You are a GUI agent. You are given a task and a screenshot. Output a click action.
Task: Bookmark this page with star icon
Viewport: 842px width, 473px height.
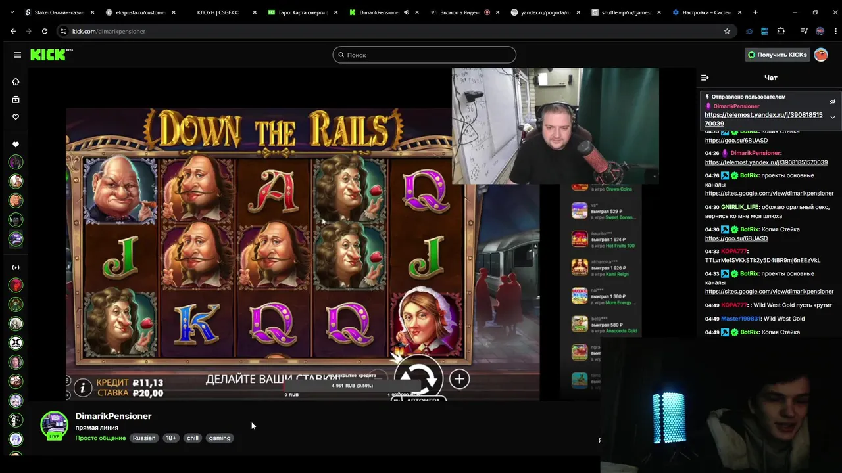point(727,31)
